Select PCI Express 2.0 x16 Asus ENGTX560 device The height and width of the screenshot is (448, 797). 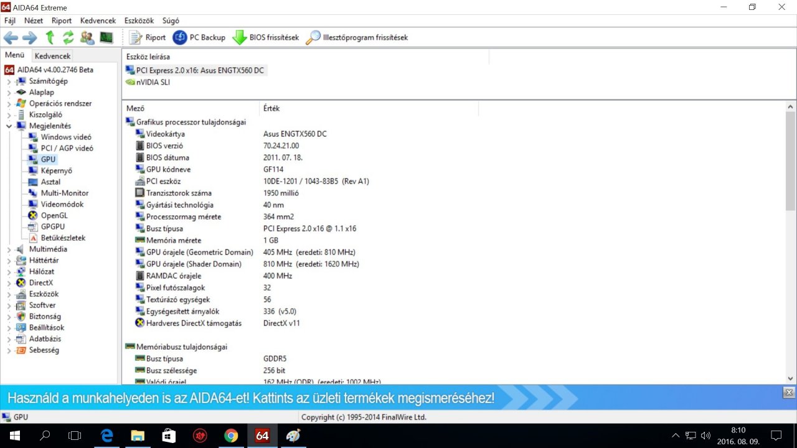(x=200, y=70)
